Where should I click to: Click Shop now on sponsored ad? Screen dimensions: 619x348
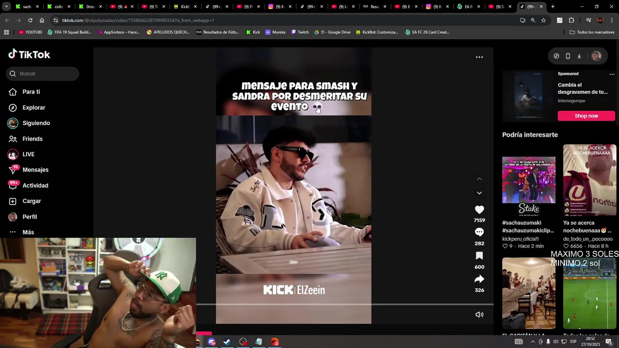point(586,116)
